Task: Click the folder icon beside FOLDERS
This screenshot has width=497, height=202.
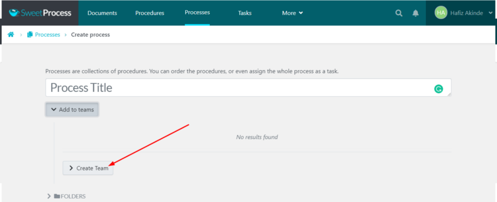Action: (57, 196)
